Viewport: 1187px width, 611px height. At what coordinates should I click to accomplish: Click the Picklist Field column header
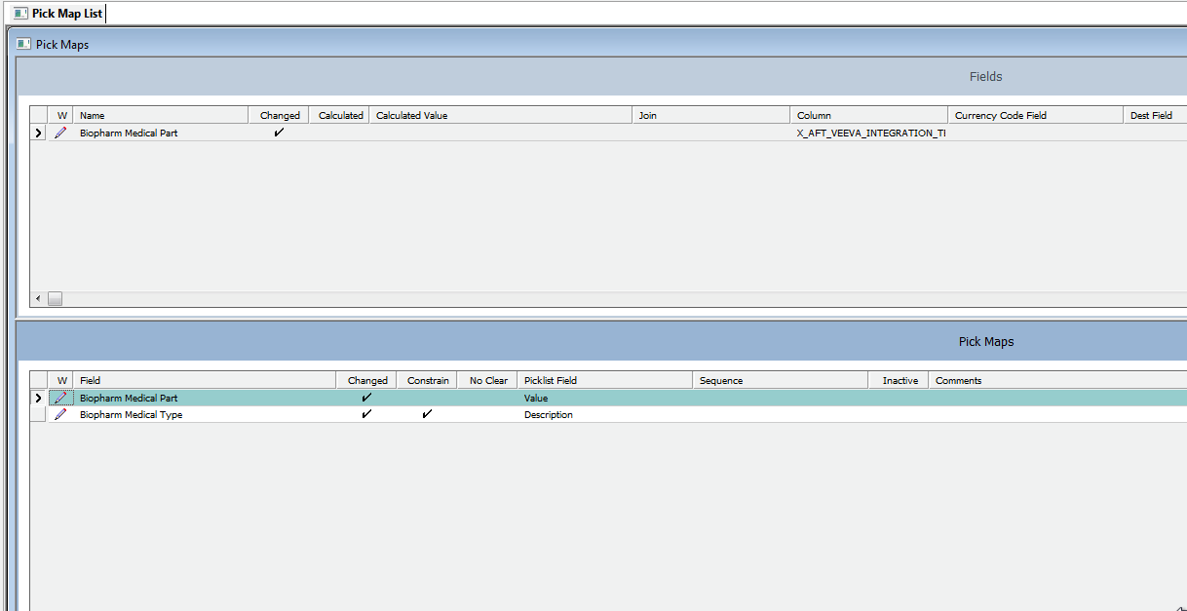click(x=605, y=380)
